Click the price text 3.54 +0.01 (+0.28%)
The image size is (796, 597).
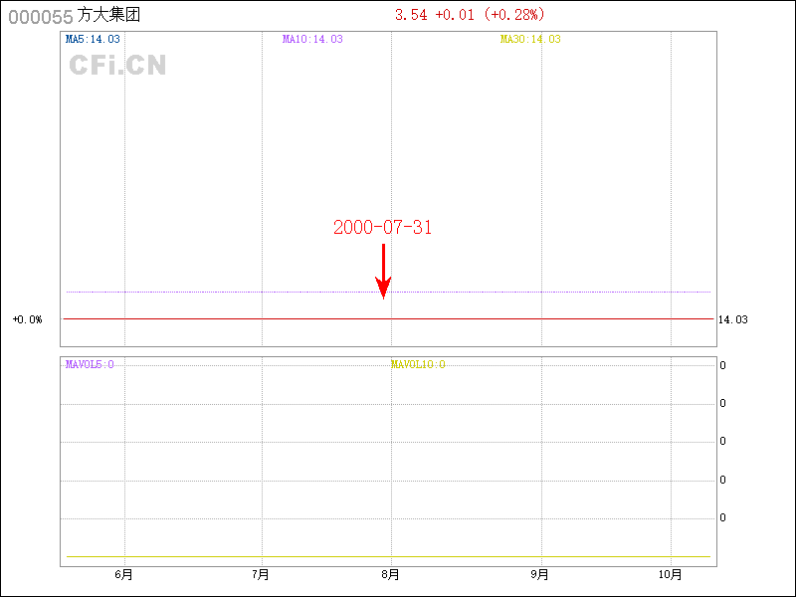pyautogui.click(x=470, y=15)
